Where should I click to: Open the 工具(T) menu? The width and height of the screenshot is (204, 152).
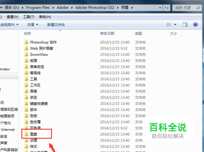pos(29,17)
